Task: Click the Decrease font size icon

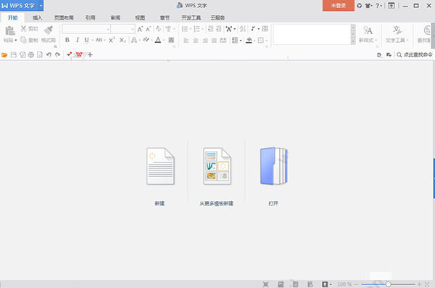Action: (148, 29)
